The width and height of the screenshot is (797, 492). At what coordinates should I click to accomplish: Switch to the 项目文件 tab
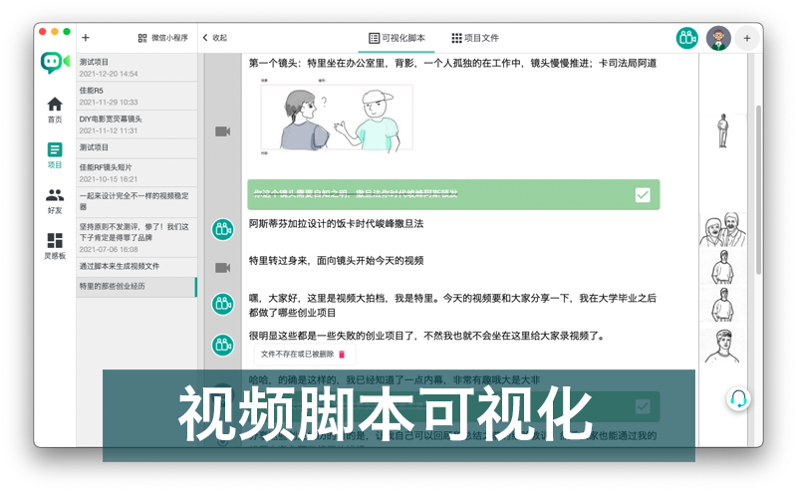coord(475,38)
